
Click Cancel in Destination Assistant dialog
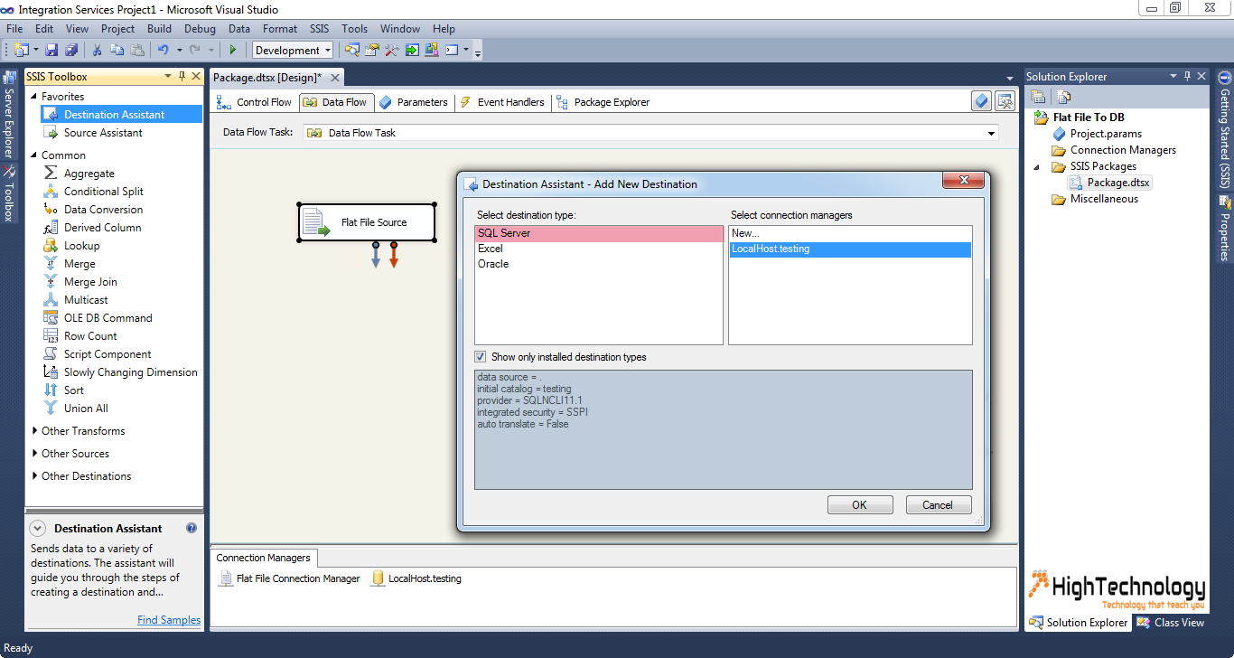(939, 505)
